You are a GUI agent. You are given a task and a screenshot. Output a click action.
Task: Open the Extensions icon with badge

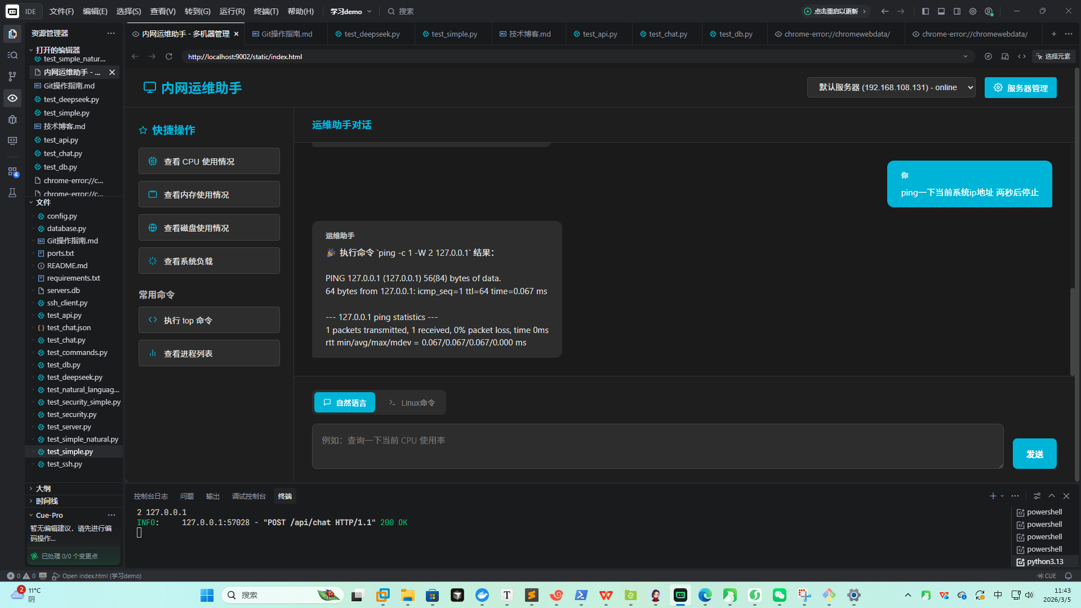click(12, 171)
